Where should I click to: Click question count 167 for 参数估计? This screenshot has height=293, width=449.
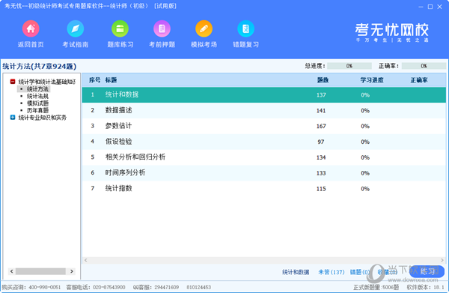(x=321, y=126)
